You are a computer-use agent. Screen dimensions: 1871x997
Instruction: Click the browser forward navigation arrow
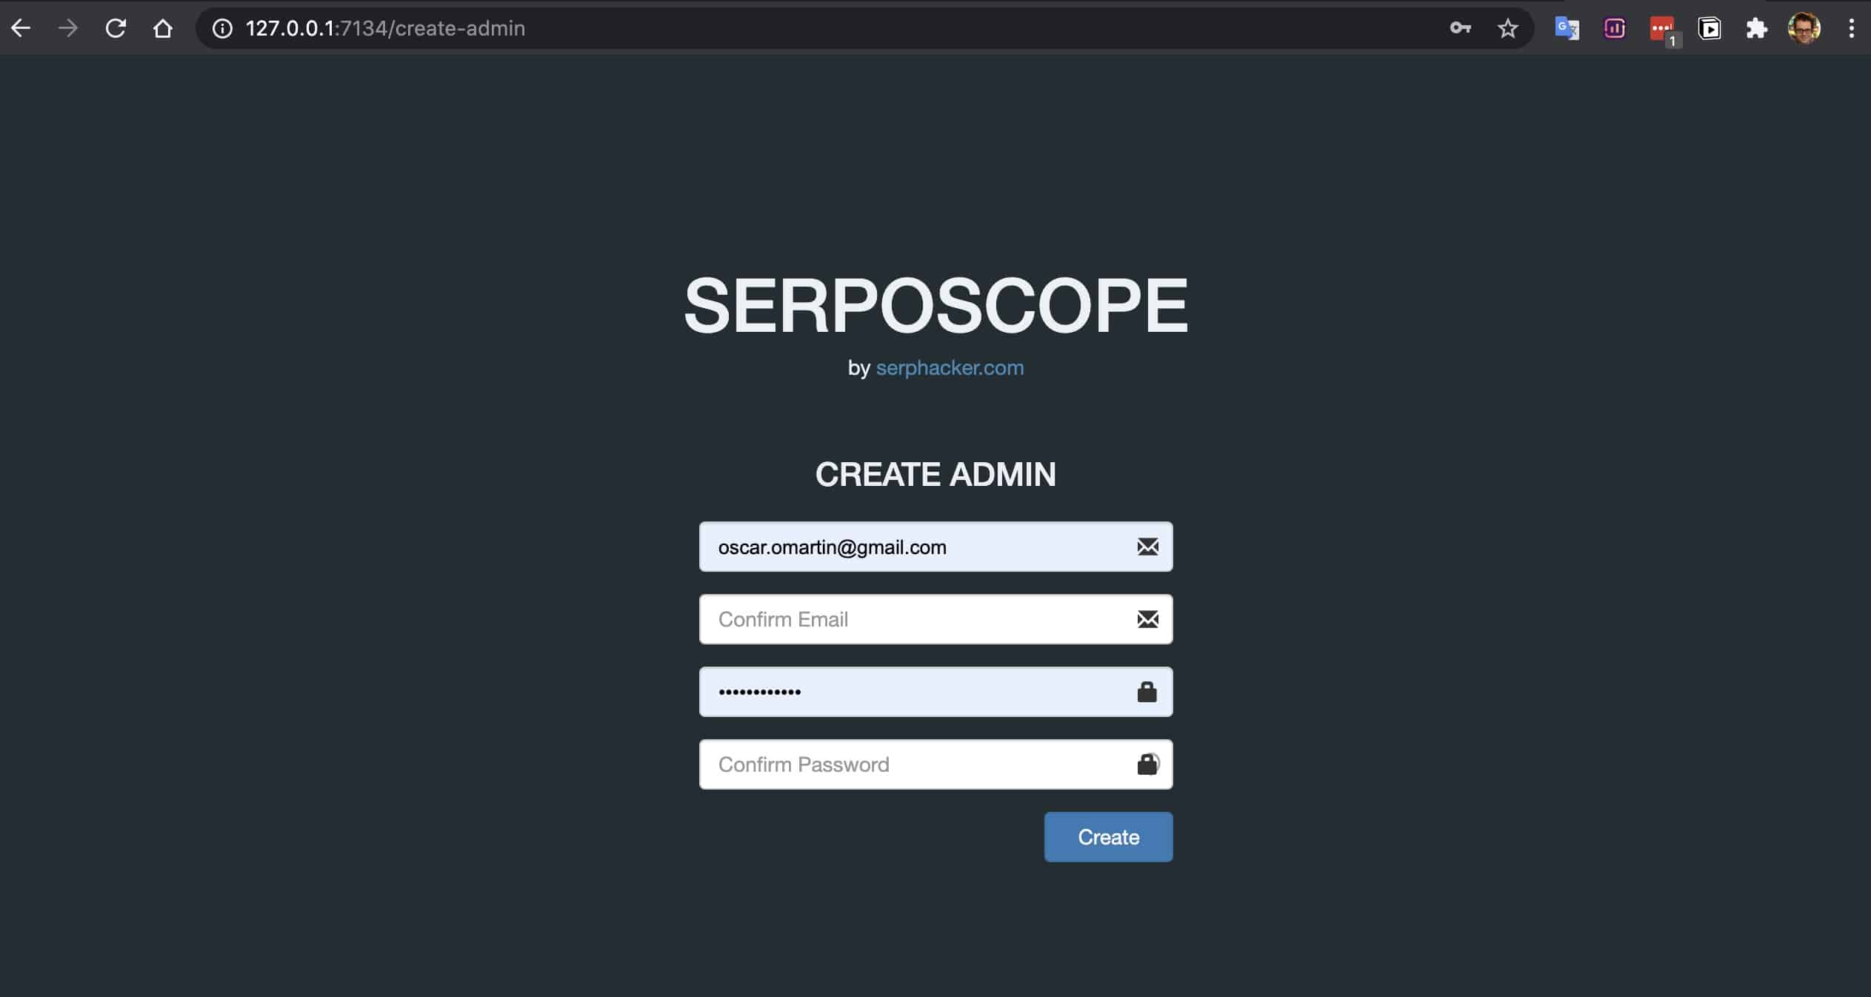(68, 27)
